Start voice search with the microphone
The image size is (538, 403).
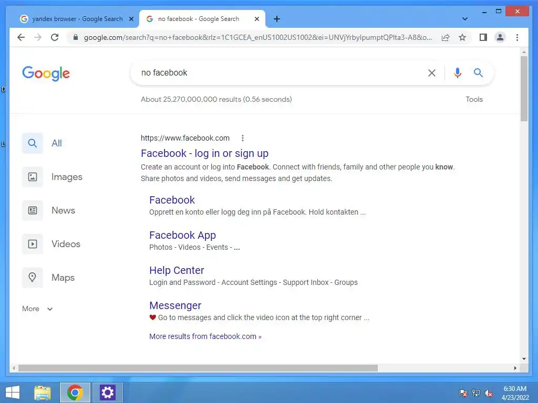click(x=458, y=72)
